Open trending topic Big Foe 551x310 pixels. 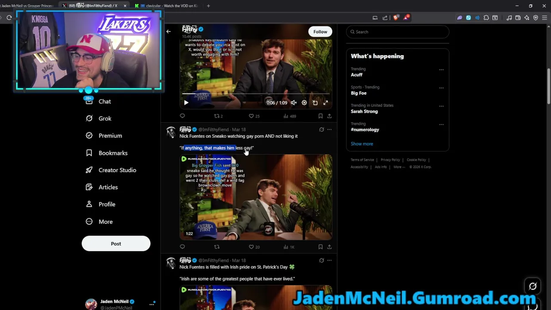tap(359, 93)
